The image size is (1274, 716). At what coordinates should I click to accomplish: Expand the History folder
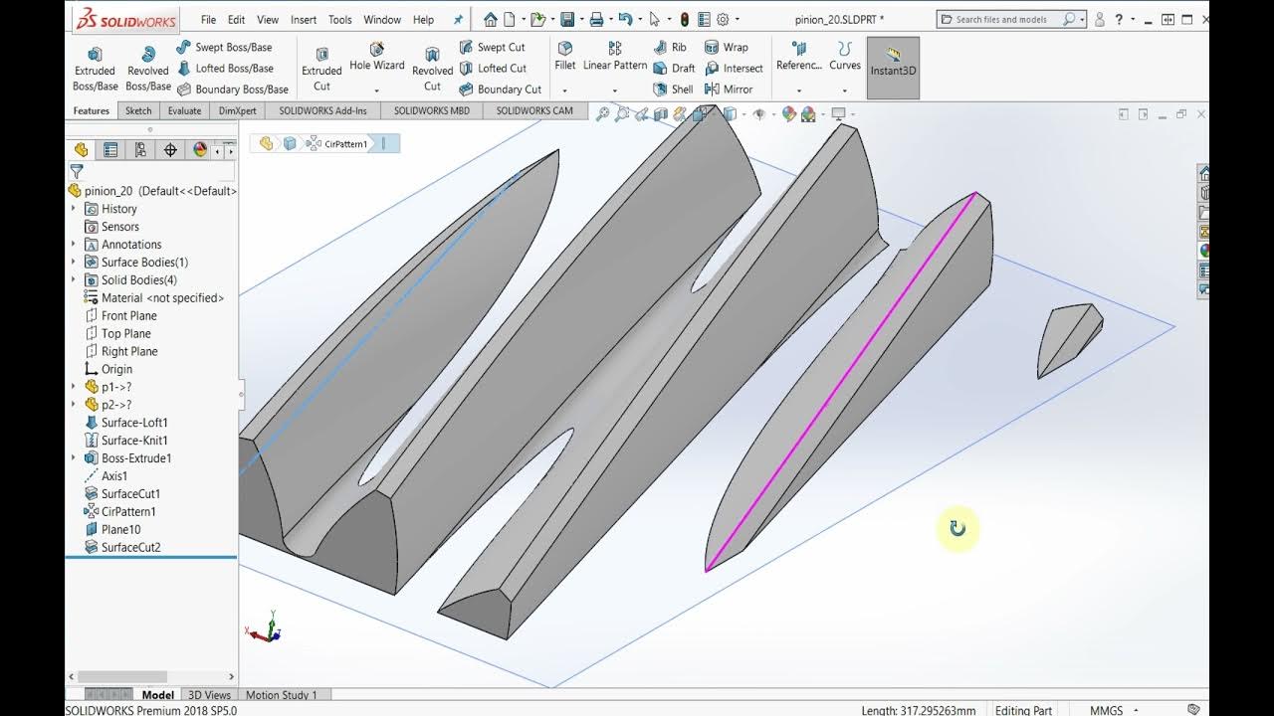click(74, 209)
